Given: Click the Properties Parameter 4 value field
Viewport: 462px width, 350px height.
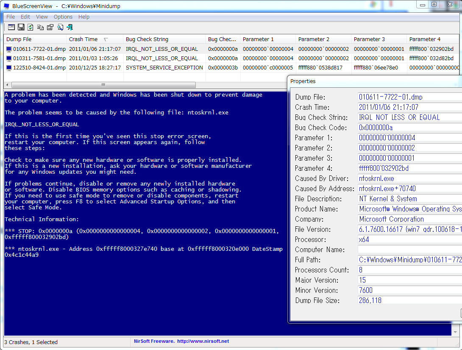Looking at the screenshot, I should [x=410, y=168].
